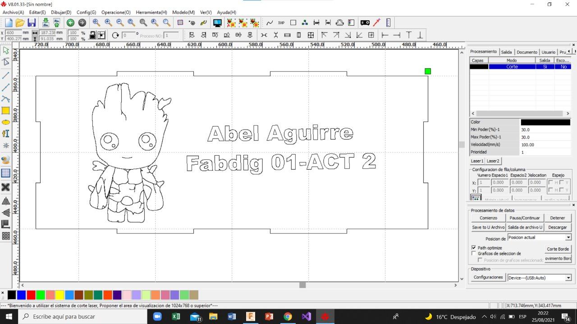Image resolution: width=577 pixels, height=324 pixels.
Task: Redo with the gray right arrow icon
Action: click(82, 22)
